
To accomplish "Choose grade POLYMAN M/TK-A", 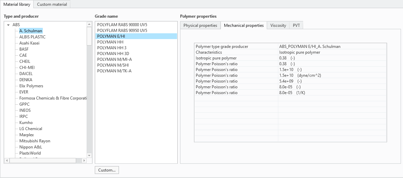I will click(136, 71).
